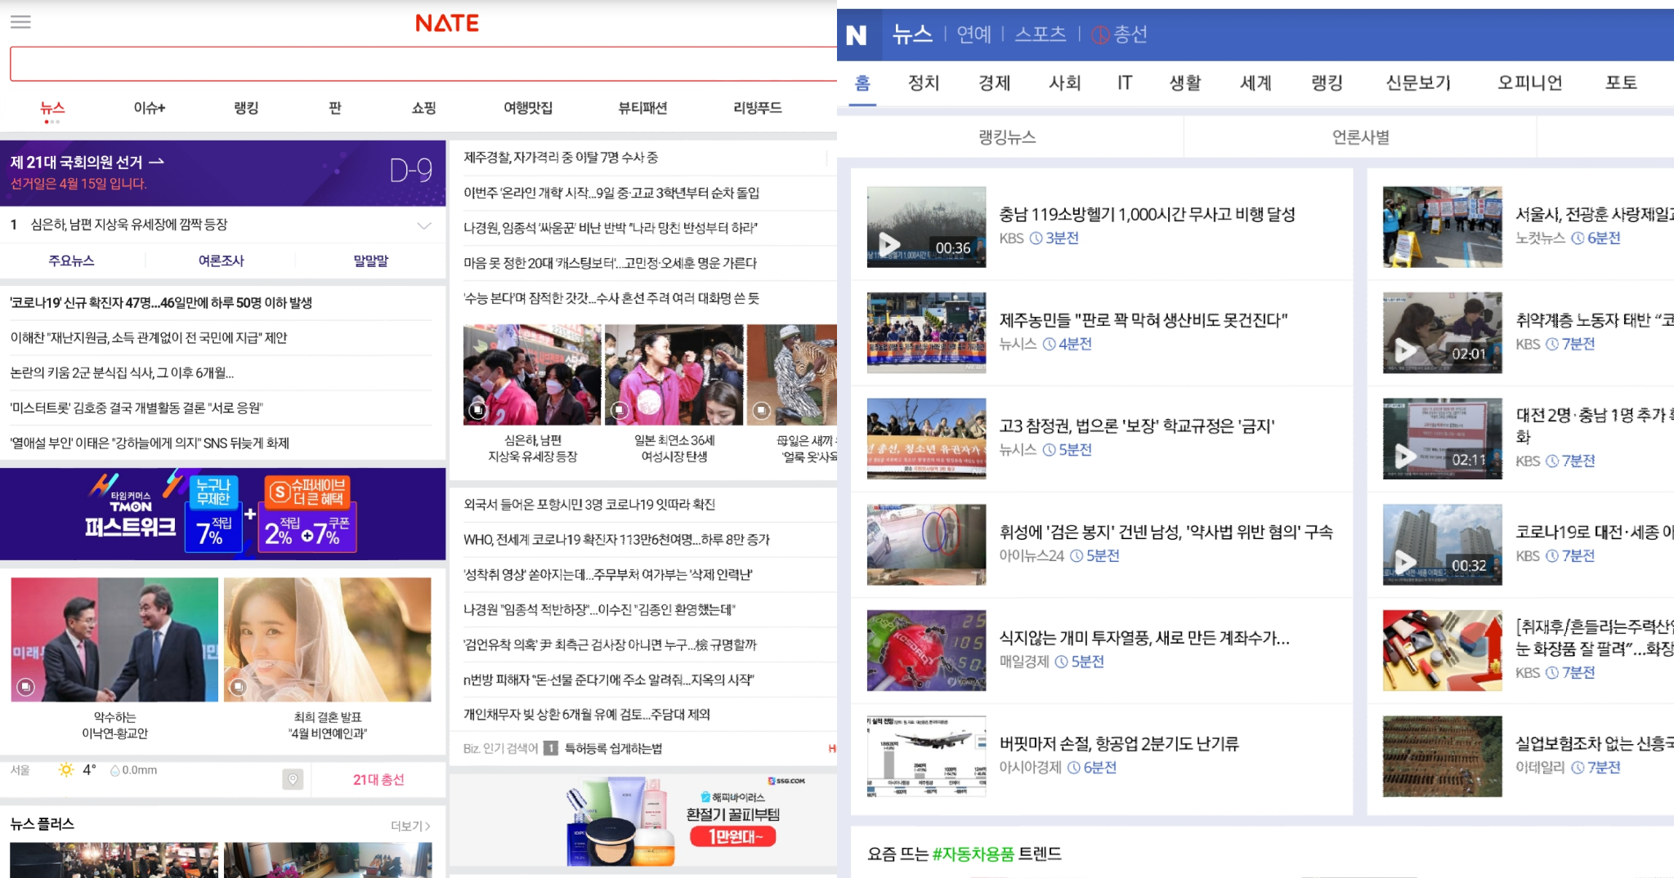Viewport: 1674px width, 878px height.
Task: Open the TMON 퍼스트위크 banner ad
Action: 222,514
